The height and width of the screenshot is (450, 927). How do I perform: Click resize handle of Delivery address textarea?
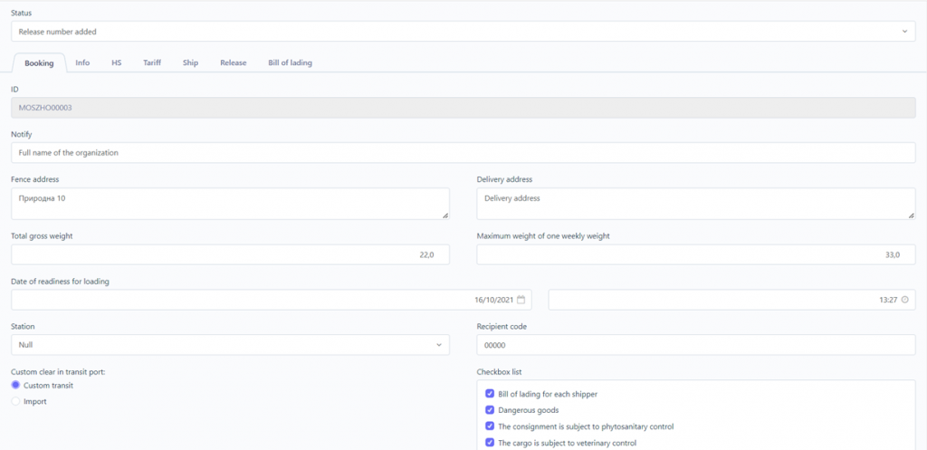coord(911,215)
